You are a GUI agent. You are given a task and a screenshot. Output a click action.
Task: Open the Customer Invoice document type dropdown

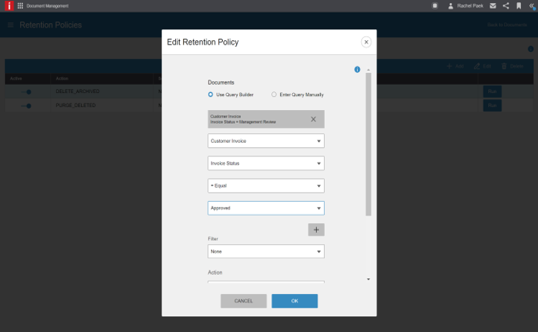(x=265, y=141)
